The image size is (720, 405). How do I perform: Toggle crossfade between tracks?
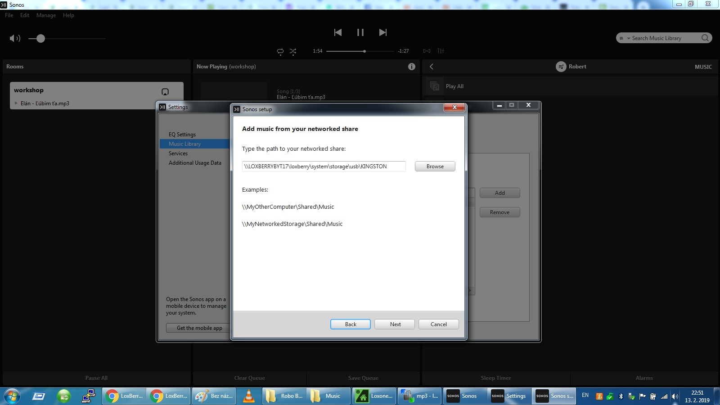click(x=427, y=51)
